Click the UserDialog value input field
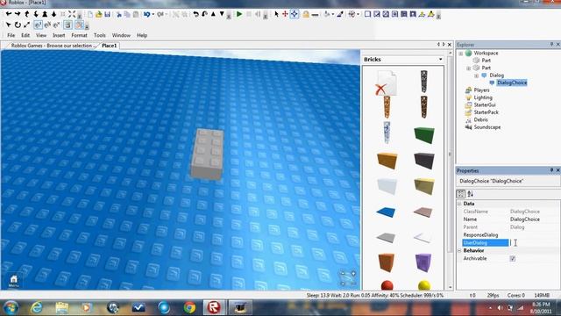Viewport: 561px width, 316px height. point(534,243)
